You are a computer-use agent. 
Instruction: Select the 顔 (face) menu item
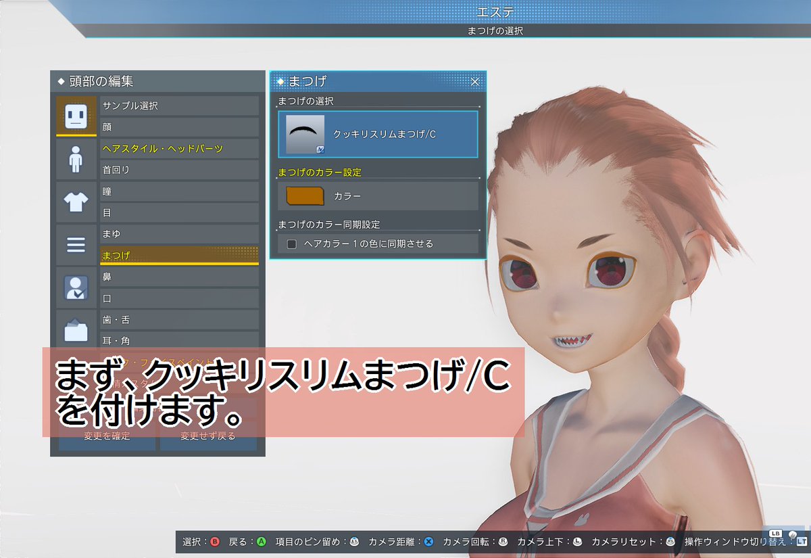(x=179, y=126)
